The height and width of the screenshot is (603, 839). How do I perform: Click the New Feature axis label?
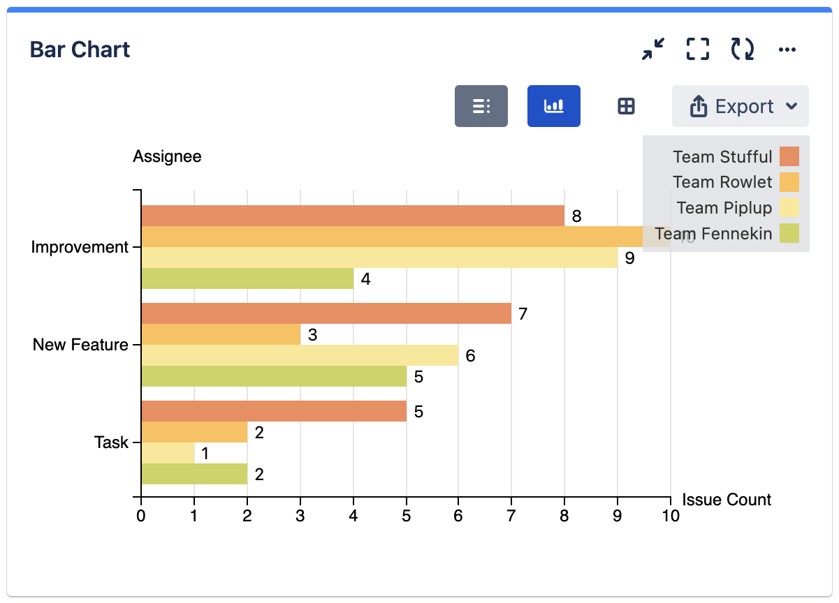(x=80, y=344)
